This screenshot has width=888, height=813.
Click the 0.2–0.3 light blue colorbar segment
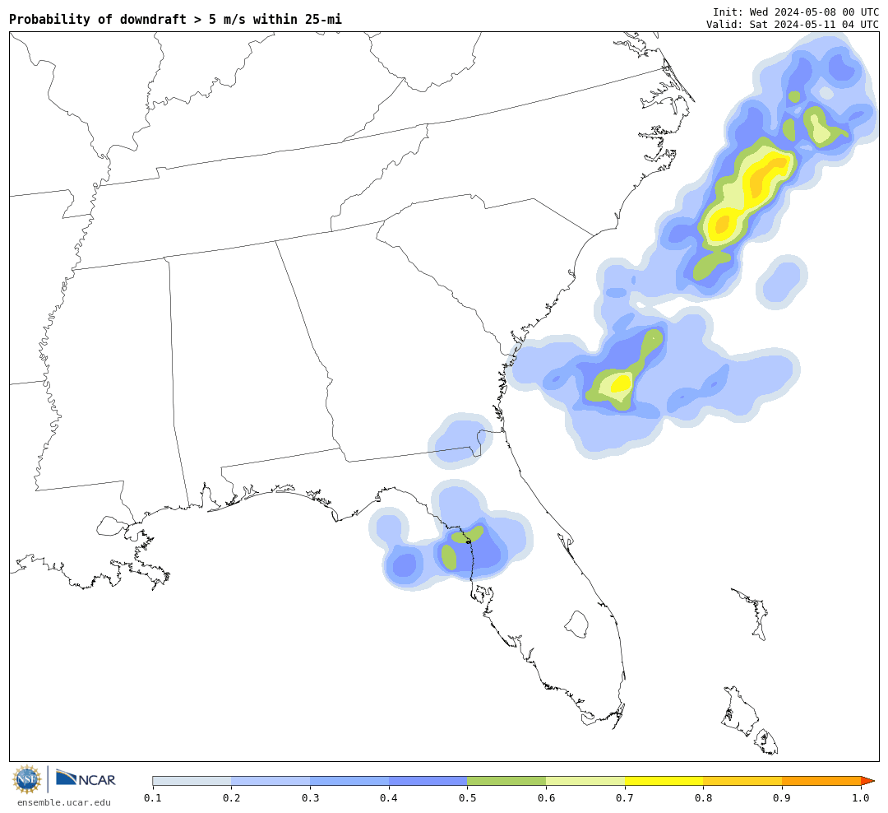coord(271,781)
